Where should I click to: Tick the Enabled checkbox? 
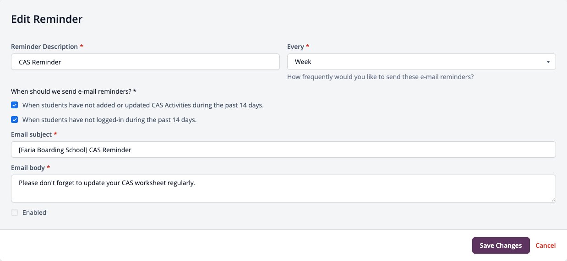(x=15, y=213)
